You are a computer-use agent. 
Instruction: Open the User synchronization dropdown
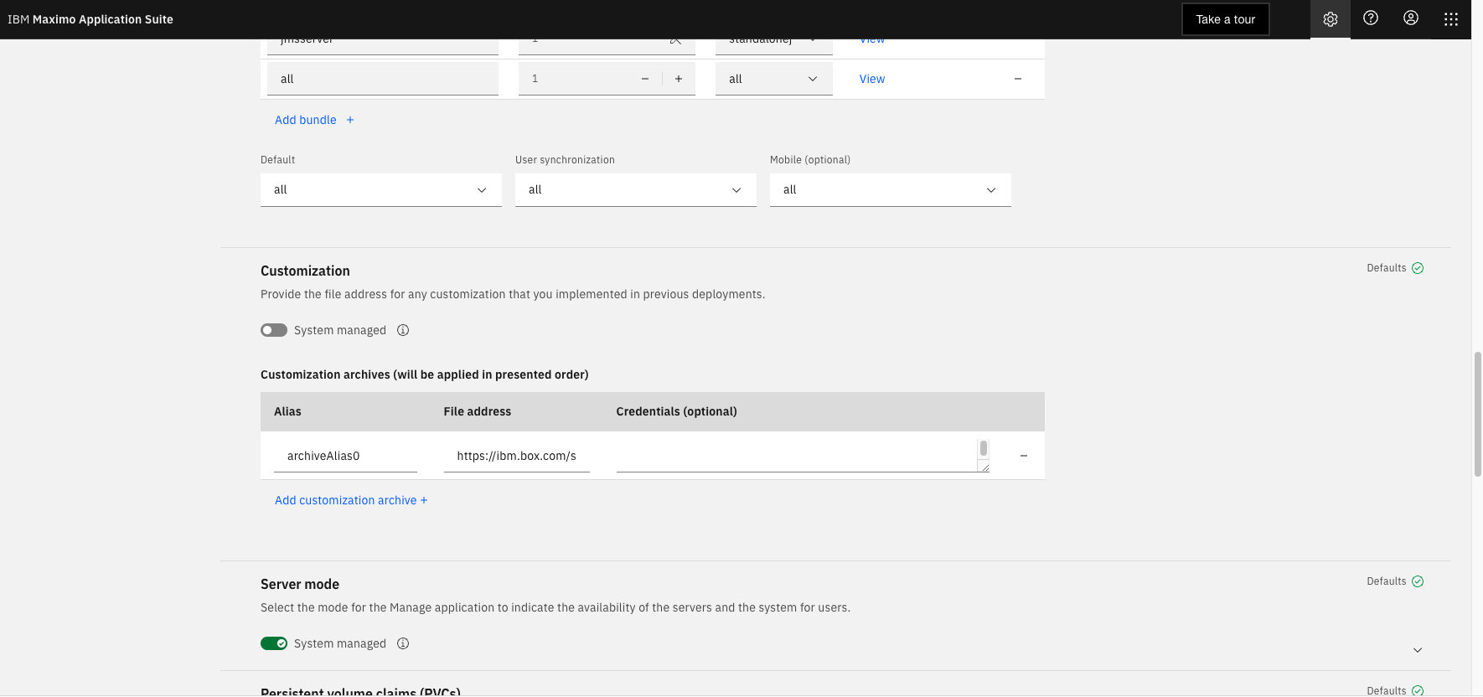(635, 190)
